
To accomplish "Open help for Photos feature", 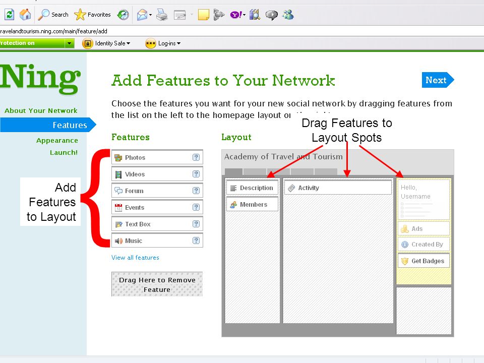I will (x=196, y=157).
